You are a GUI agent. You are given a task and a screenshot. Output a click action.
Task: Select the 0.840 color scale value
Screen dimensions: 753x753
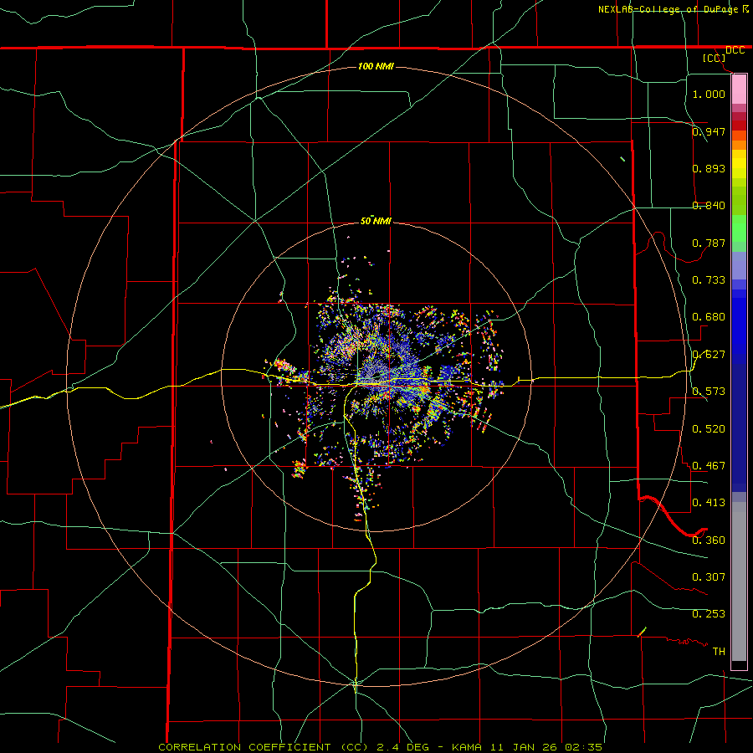pyautogui.click(x=709, y=206)
